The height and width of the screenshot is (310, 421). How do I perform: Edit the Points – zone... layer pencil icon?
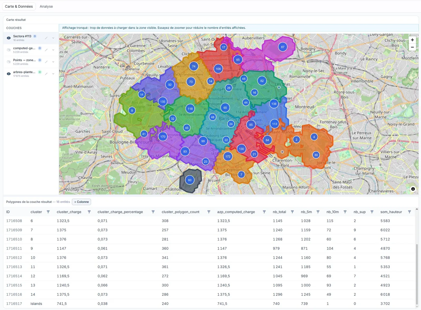pos(46,62)
